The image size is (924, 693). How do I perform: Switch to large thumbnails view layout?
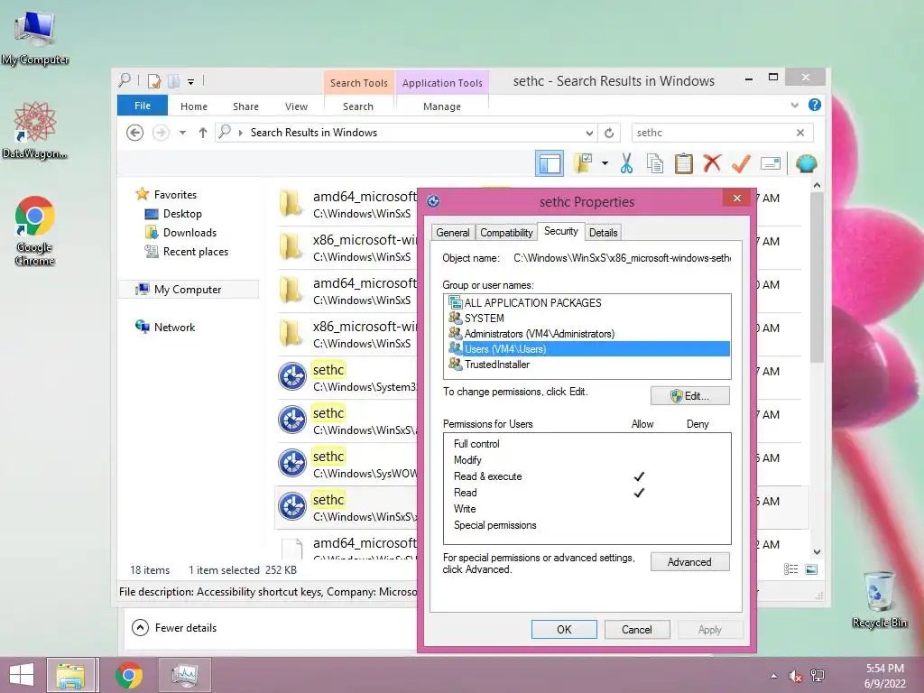(811, 569)
